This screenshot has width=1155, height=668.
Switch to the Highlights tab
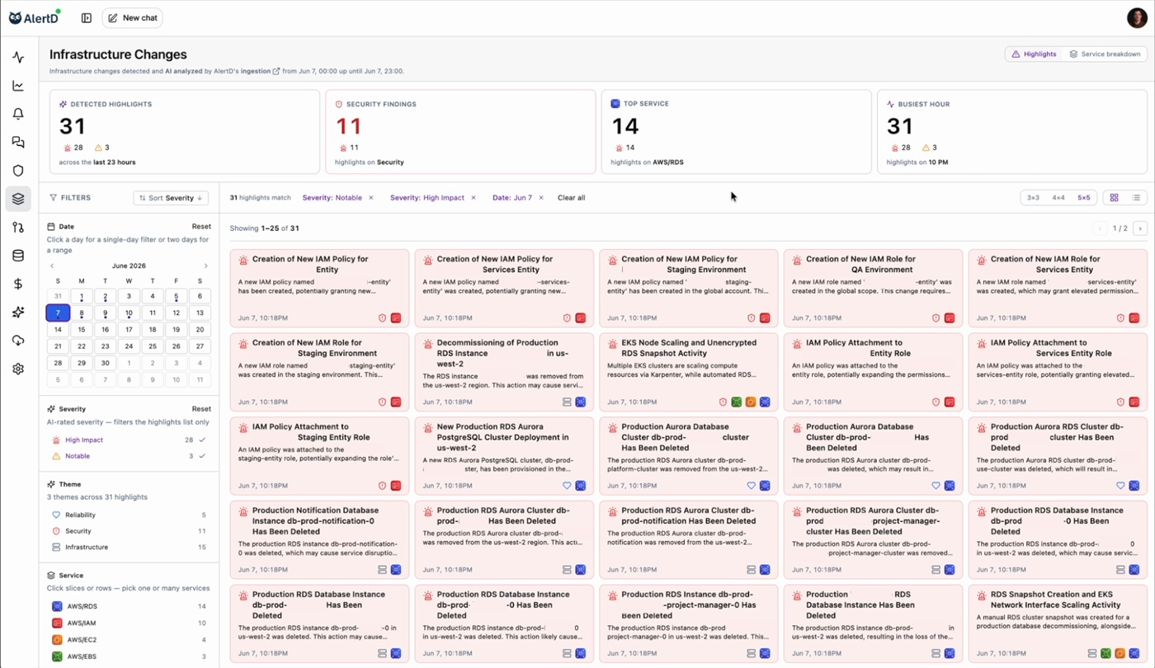[x=1034, y=54]
